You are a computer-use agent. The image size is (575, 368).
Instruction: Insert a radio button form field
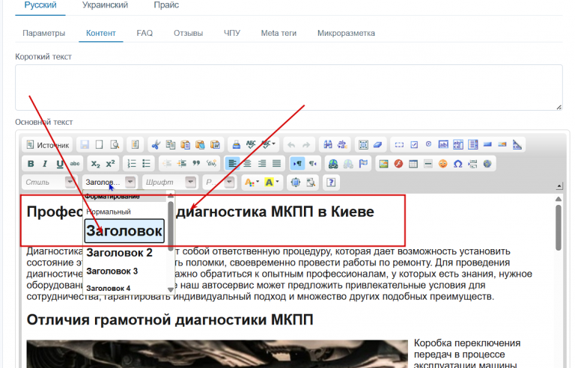[428, 145]
